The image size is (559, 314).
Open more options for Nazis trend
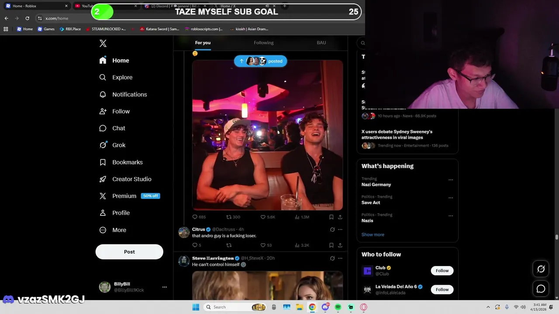click(451, 216)
